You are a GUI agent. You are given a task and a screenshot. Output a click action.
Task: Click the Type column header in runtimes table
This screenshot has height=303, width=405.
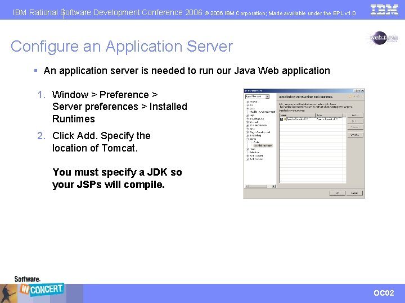coord(329,115)
